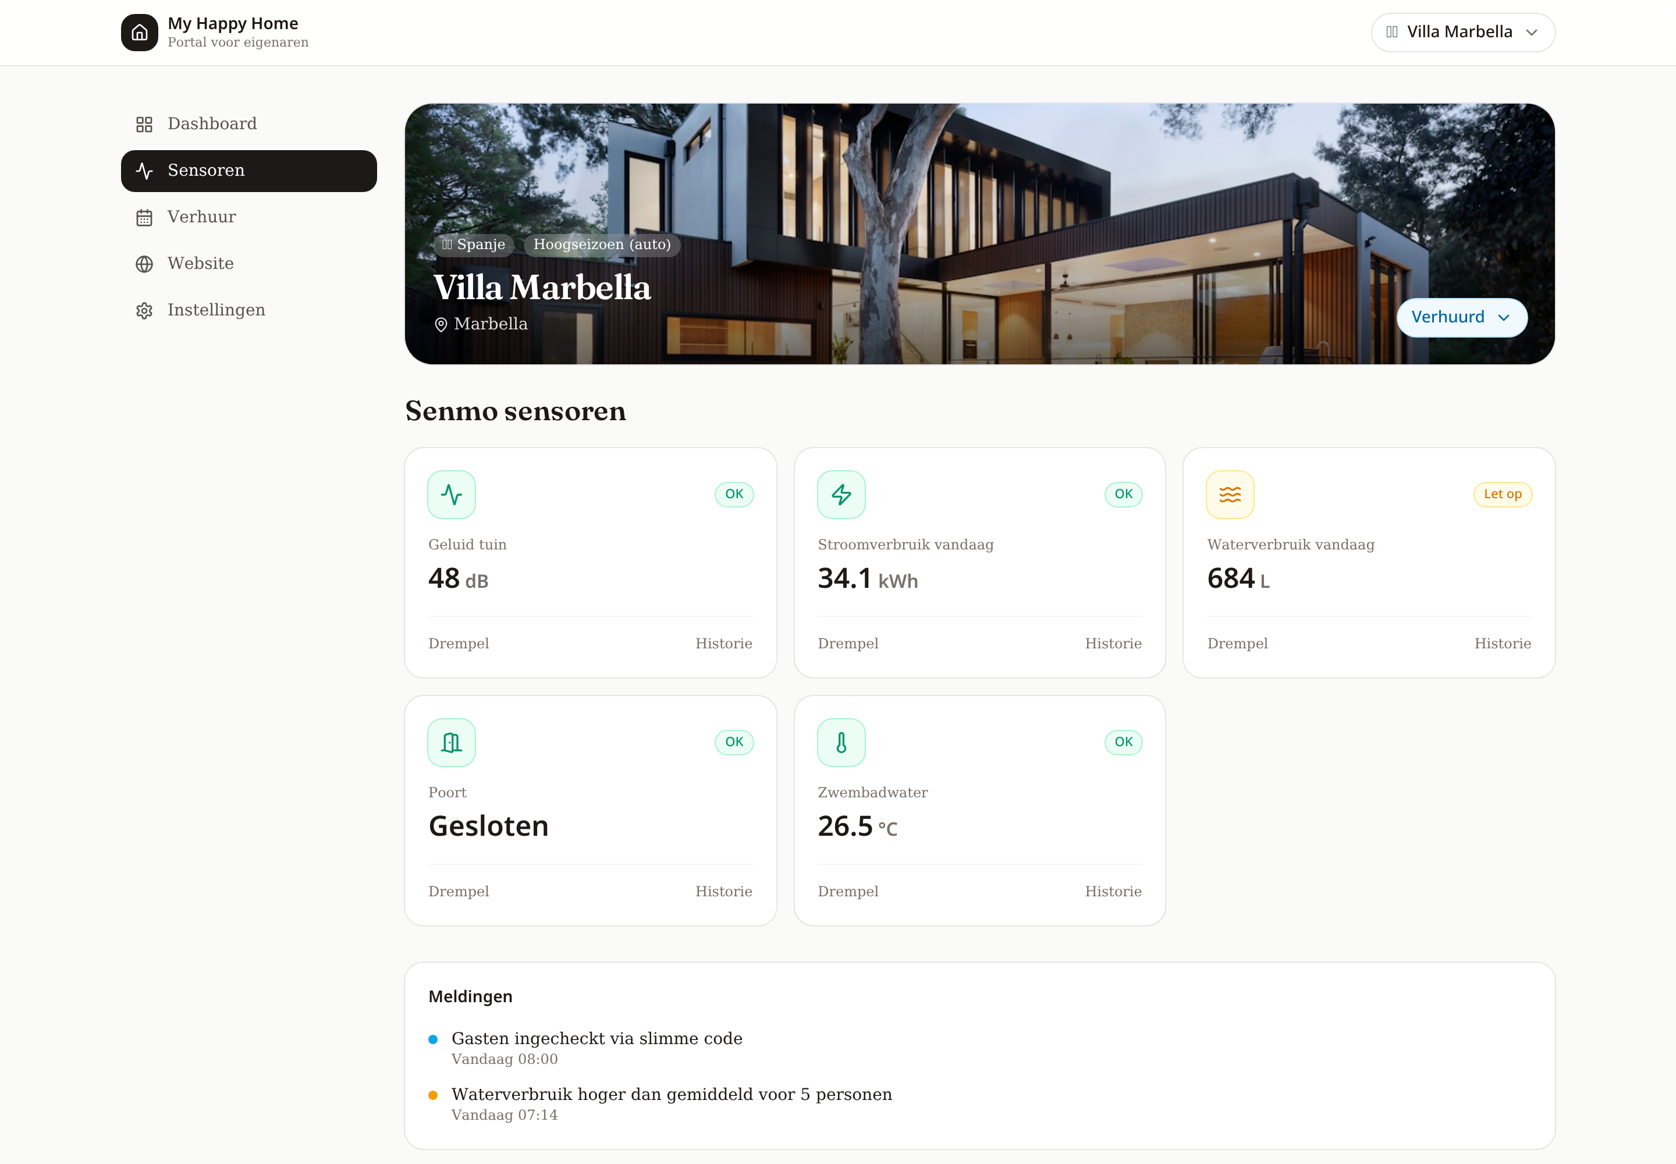
Task: Open Drempel for Zwembadwater
Action: (x=847, y=891)
